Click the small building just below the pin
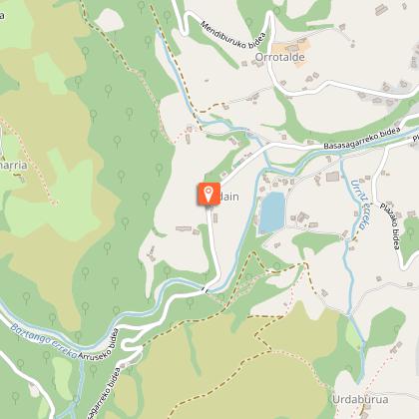Viewport: 419px width, 419px height. (x=215, y=218)
